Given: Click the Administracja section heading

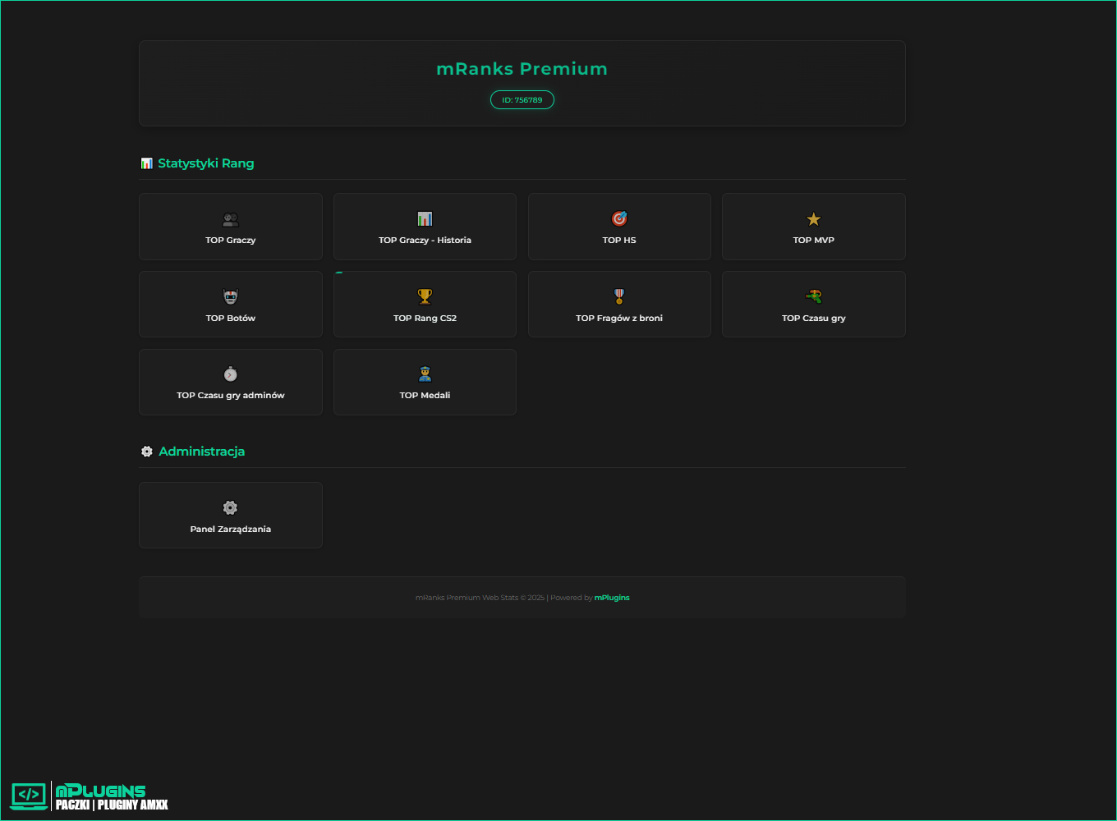Looking at the screenshot, I should coord(201,452).
